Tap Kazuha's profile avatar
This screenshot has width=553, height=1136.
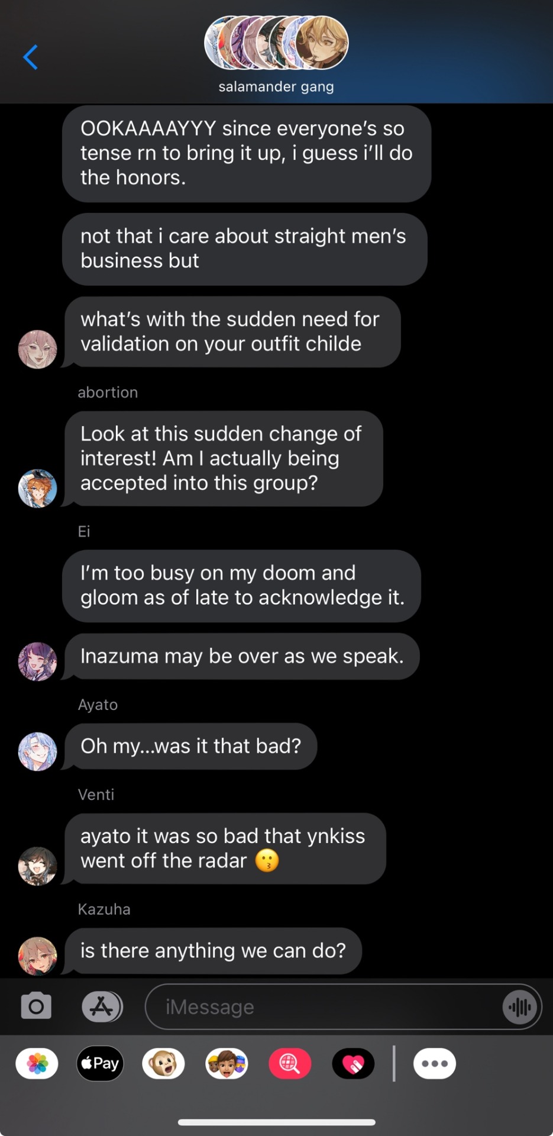click(x=38, y=956)
